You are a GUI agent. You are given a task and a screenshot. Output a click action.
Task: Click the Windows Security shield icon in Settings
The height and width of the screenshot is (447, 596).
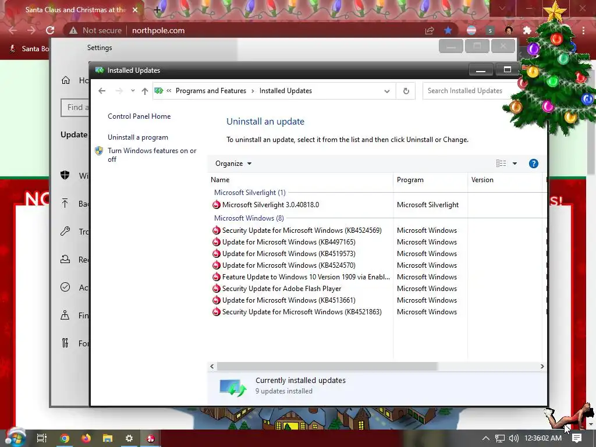pyautogui.click(x=65, y=175)
